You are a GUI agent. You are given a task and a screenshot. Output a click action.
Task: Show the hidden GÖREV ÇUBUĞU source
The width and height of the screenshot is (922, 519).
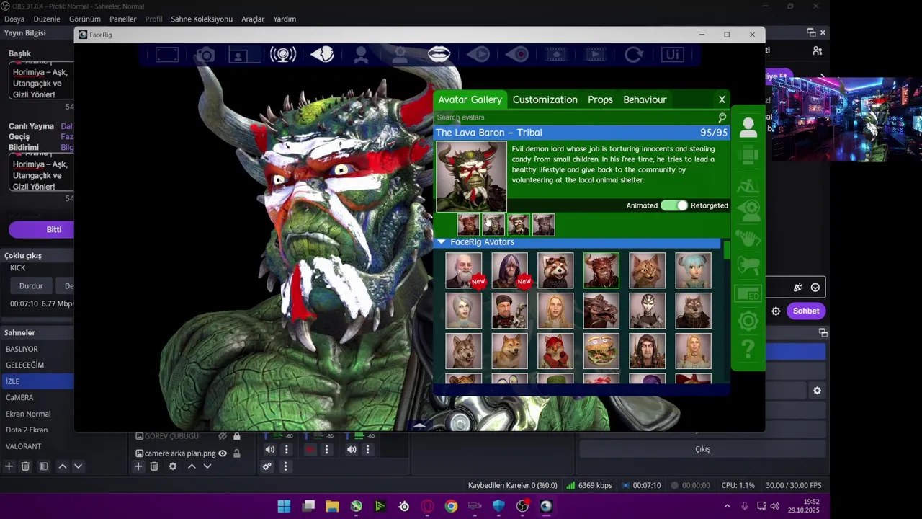point(223,436)
